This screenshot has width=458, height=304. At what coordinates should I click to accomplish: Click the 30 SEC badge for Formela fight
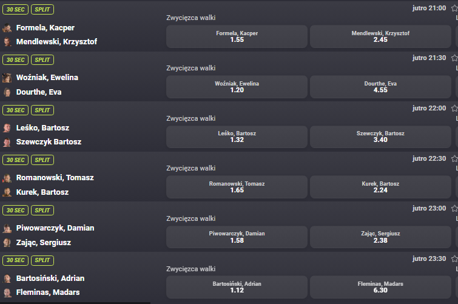(15, 10)
